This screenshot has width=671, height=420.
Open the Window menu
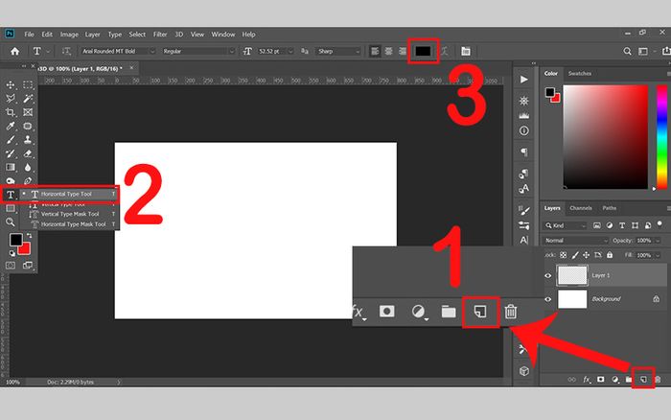[x=223, y=35]
